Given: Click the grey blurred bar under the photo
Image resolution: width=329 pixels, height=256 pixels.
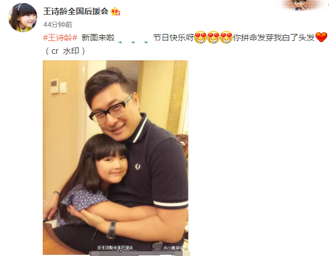Looking at the screenshot, I should (139, 253).
